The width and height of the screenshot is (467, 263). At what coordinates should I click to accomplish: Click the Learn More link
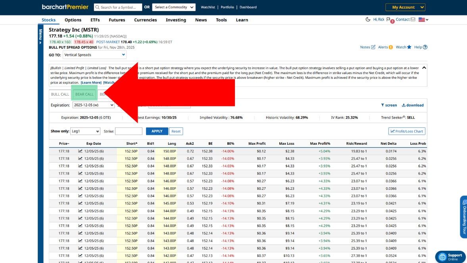[91, 83]
